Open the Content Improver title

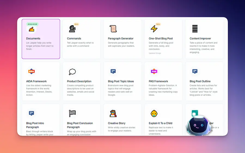[x=200, y=38]
